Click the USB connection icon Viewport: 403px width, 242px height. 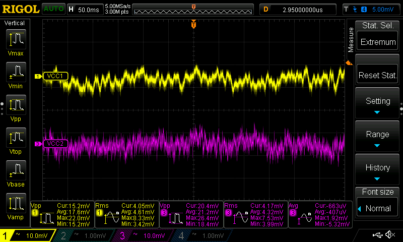[x=377, y=235]
